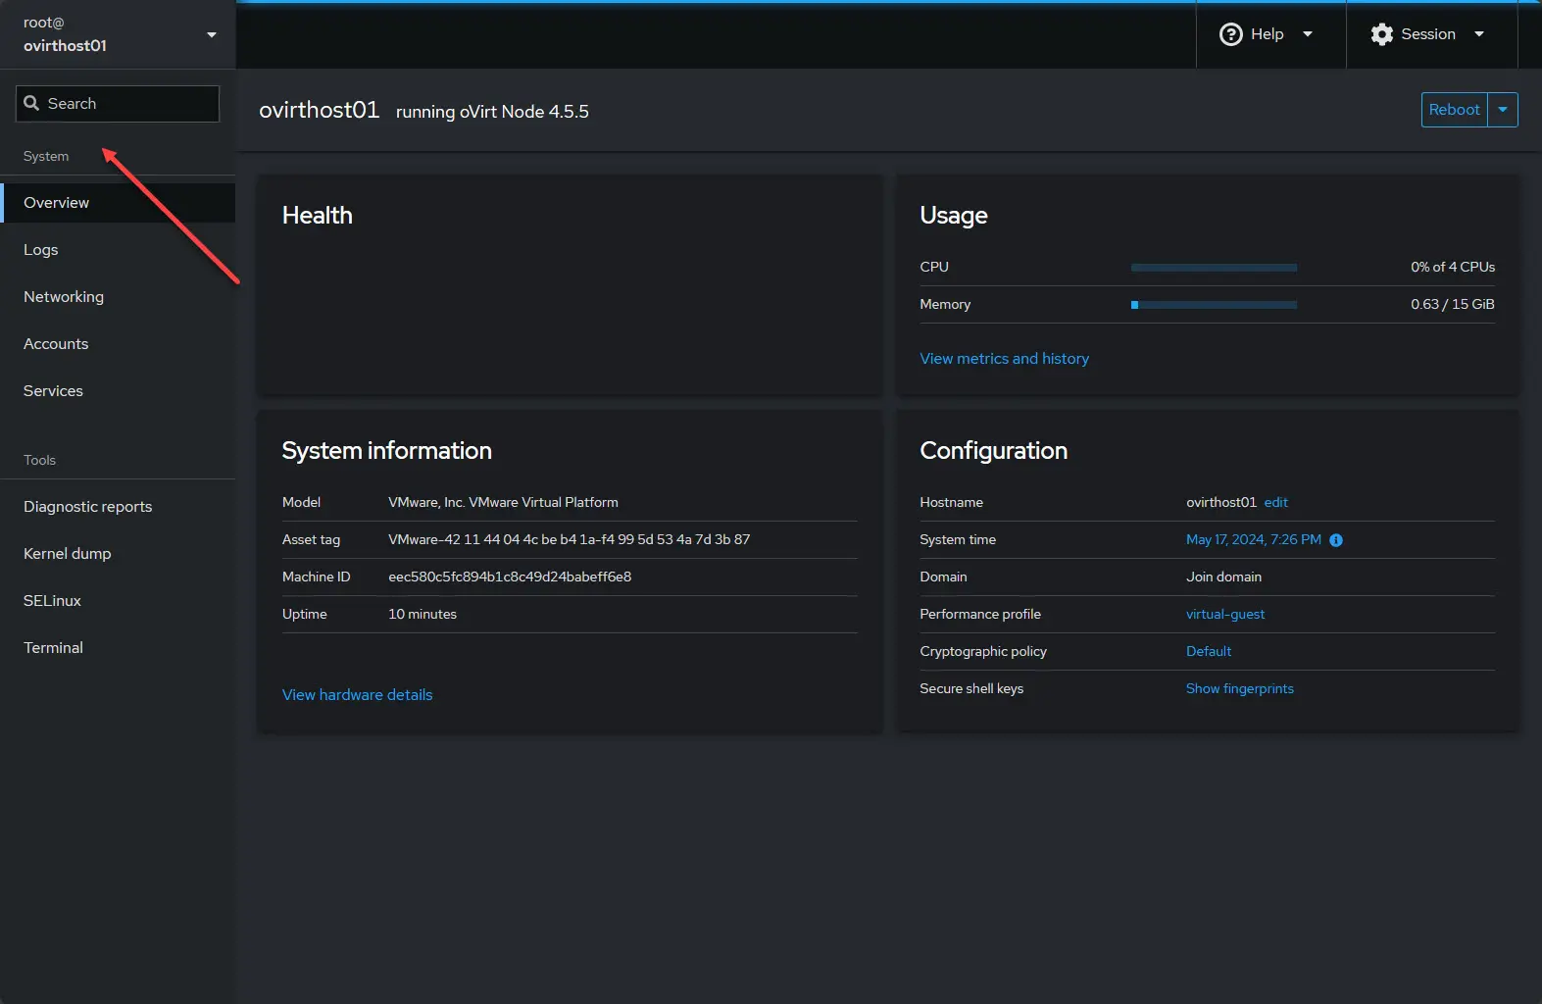The image size is (1542, 1004).
Task: Click the Session gear icon
Action: (1381, 34)
